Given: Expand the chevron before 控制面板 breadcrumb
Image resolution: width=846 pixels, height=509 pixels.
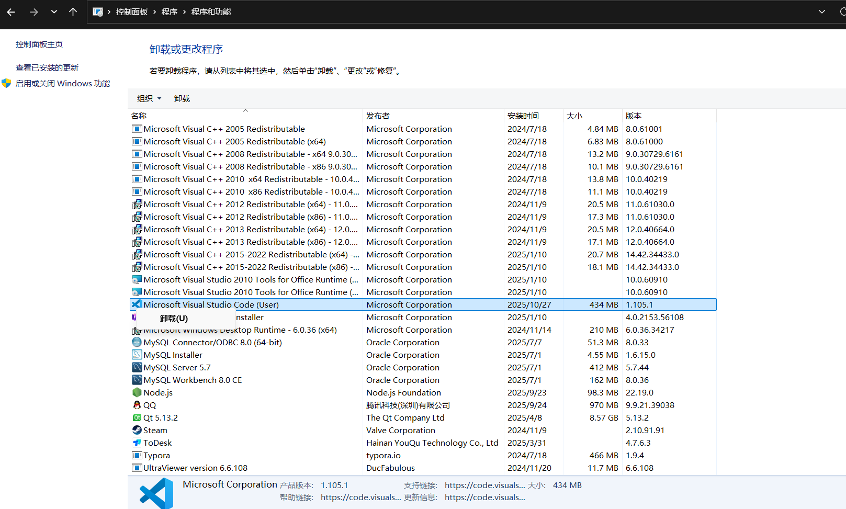Looking at the screenshot, I should [109, 12].
